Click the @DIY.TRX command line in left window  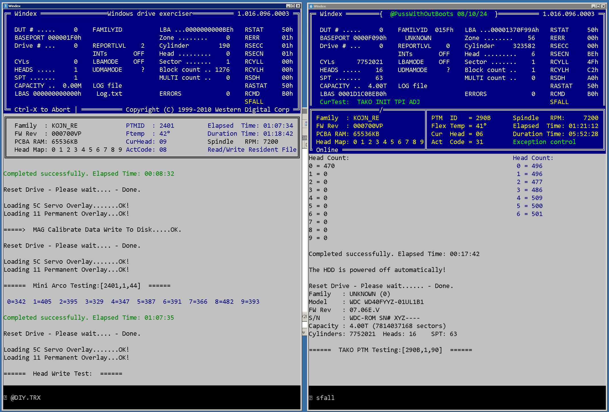26,398
